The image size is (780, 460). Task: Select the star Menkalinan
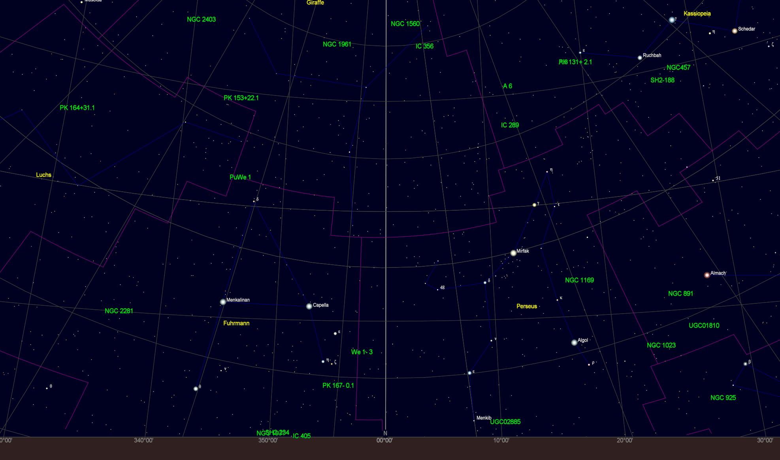click(x=223, y=302)
